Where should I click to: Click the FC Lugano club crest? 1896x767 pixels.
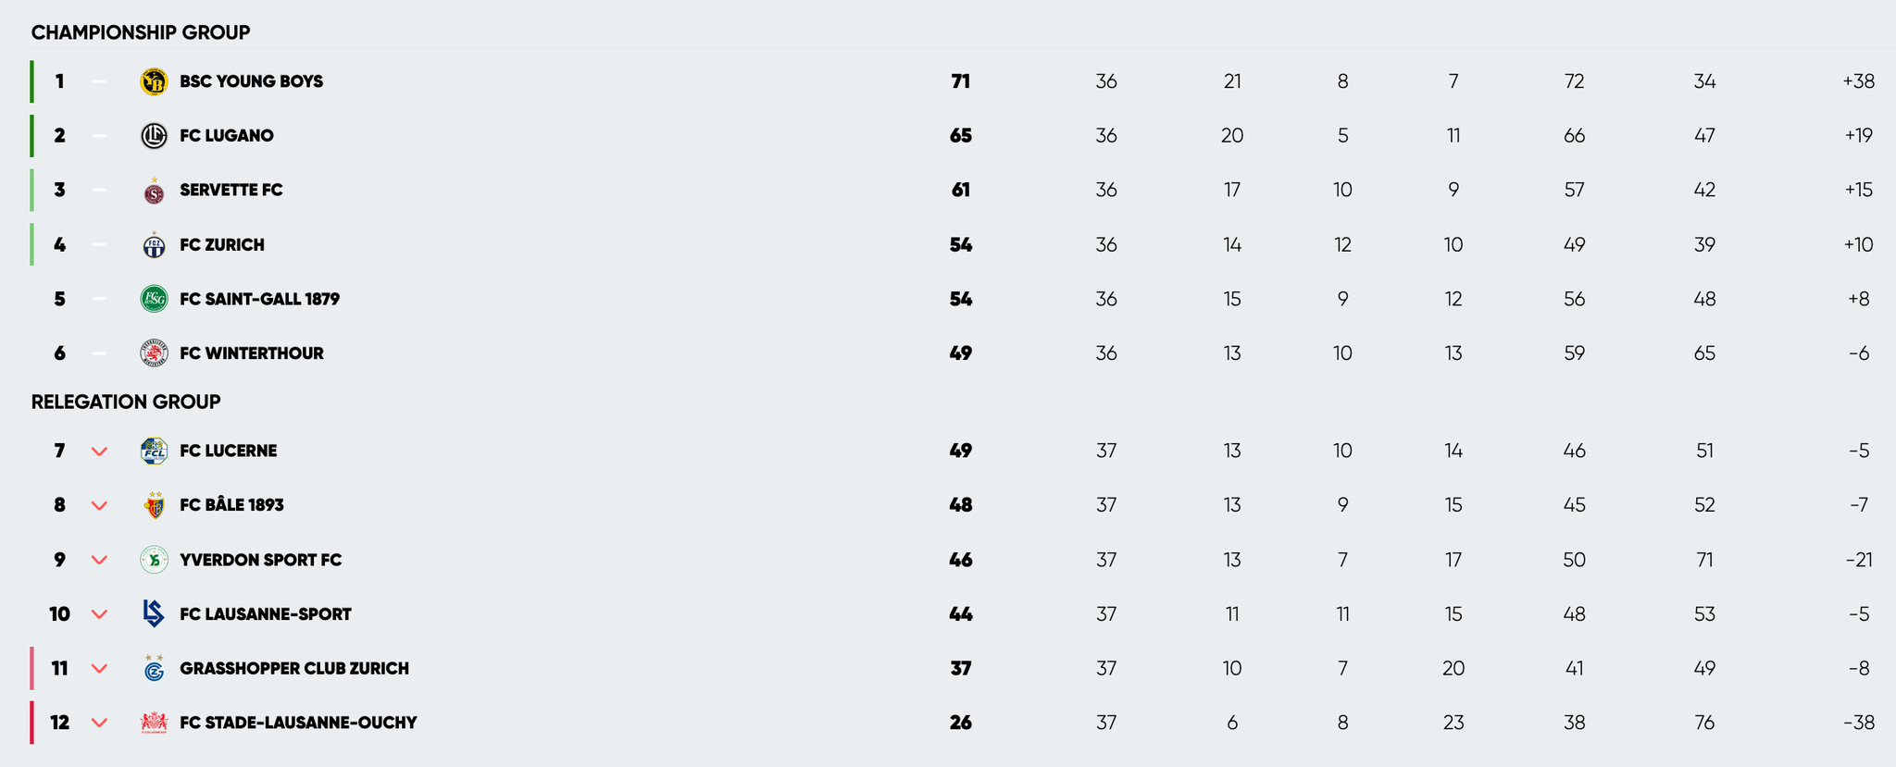click(154, 136)
